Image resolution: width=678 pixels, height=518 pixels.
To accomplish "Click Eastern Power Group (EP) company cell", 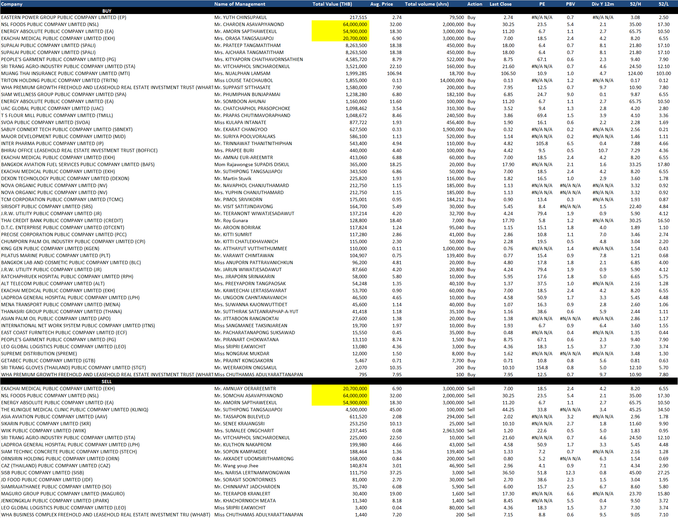I will (x=63, y=17).
